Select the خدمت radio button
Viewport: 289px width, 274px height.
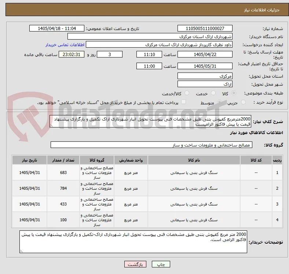[213, 93]
